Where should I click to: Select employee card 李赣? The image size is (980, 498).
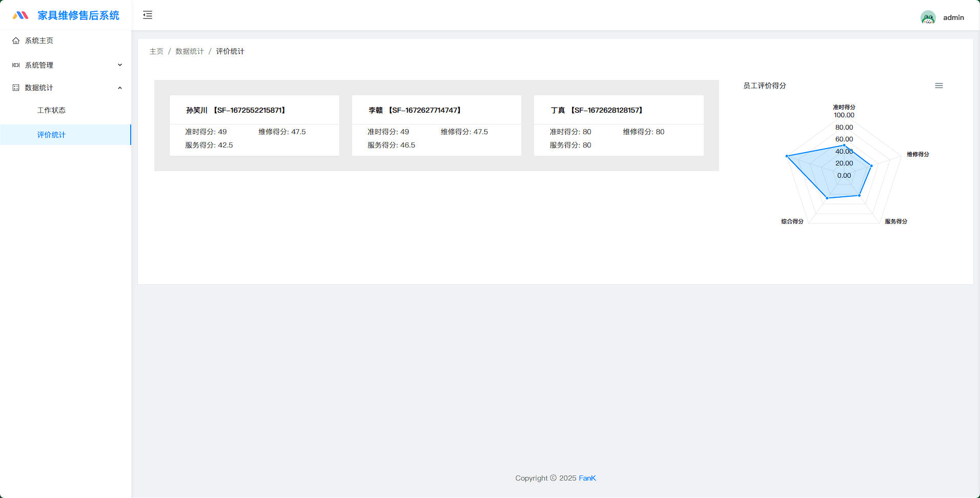coord(436,126)
